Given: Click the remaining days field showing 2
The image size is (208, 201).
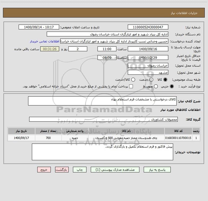Looking at the screenshot, I should (78, 49).
